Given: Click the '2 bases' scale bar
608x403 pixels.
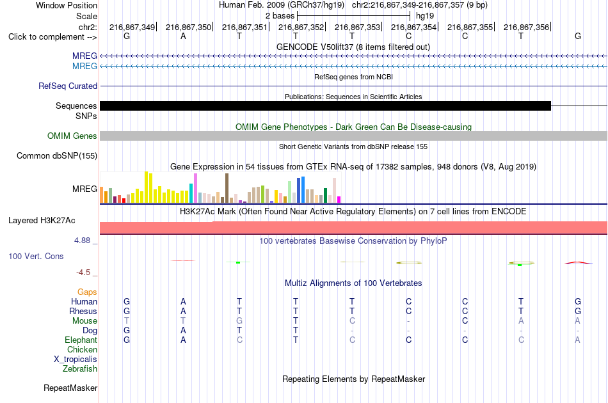Looking at the screenshot, I should click(x=353, y=16).
